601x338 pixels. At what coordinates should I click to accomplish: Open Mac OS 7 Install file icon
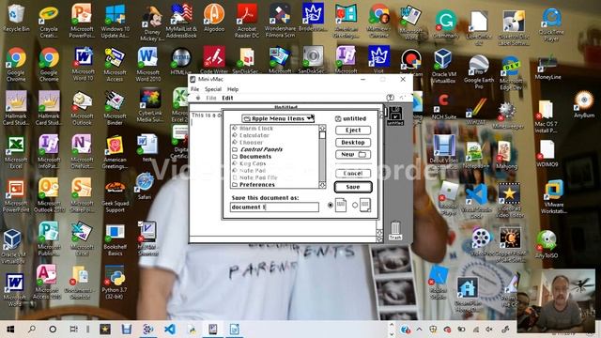(546, 115)
